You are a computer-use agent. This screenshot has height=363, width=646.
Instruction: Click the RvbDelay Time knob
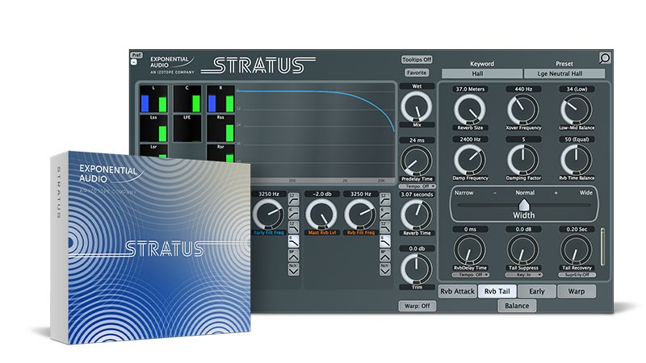click(x=470, y=249)
